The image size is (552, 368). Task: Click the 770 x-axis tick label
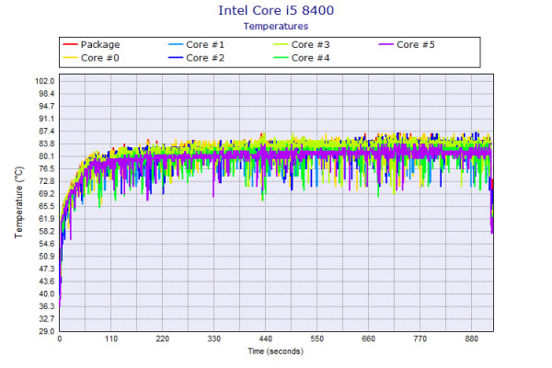[420, 339]
